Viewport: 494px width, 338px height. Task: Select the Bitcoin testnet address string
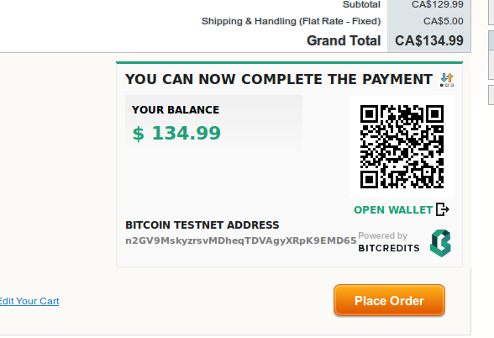click(241, 240)
